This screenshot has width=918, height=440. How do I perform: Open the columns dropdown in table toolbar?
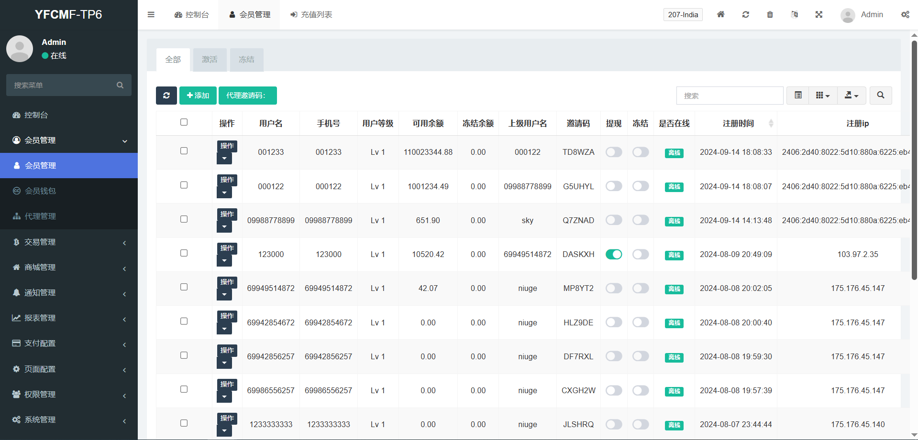click(822, 96)
